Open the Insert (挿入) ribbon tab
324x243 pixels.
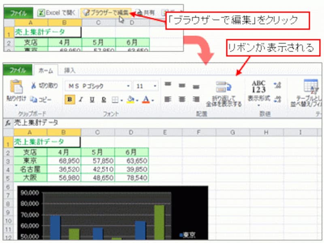click(x=70, y=70)
